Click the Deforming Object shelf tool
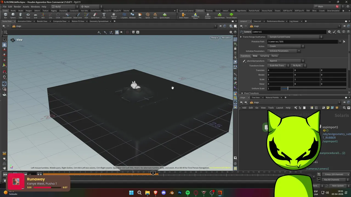351x197 pixels. [x=195, y=16]
